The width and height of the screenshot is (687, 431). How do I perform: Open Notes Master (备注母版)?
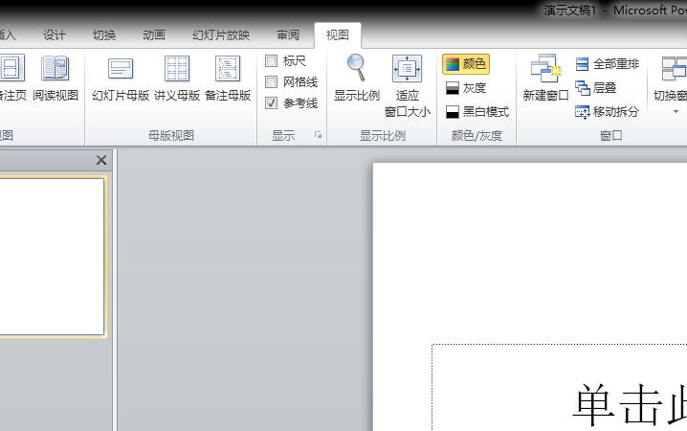tap(228, 78)
